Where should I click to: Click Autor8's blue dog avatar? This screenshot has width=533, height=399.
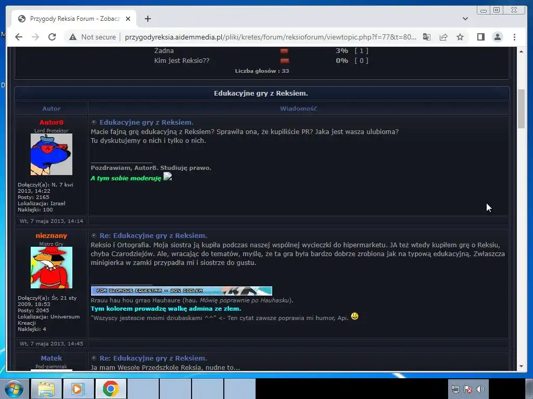pyautogui.click(x=52, y=154)
